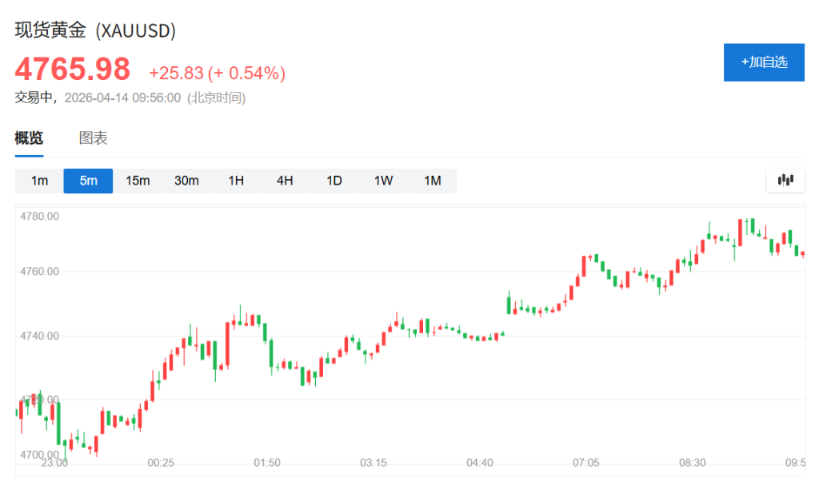Click the 07:05 time axis label
The image size is (819, 482).
coord(586,463)
